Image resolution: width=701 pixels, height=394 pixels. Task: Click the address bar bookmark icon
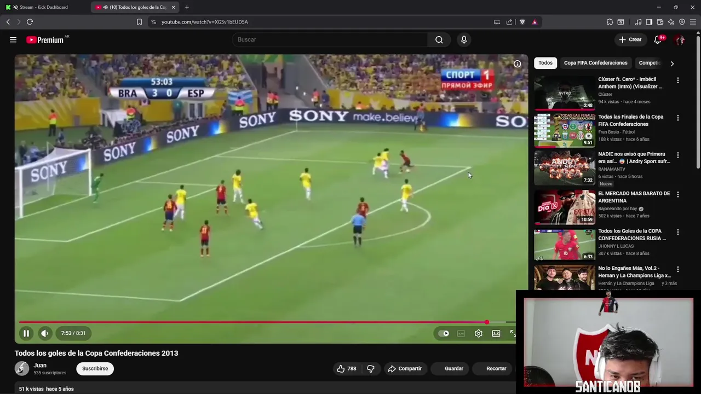pyautogui.click(x=139, y=22)
